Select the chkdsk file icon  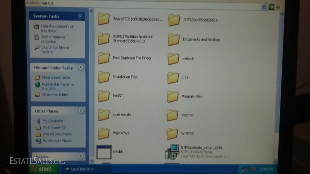[x=103, y=152]
